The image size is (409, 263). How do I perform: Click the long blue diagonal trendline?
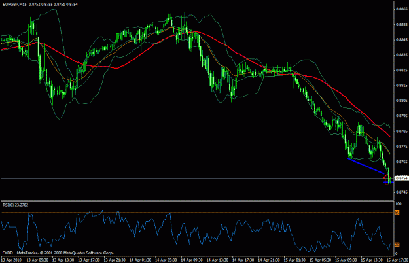click(365, 166)
